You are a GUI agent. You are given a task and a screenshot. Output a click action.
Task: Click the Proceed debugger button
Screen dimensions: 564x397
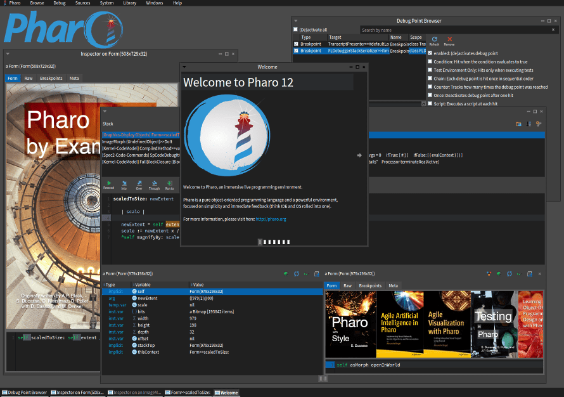click(x=108, y=185)
